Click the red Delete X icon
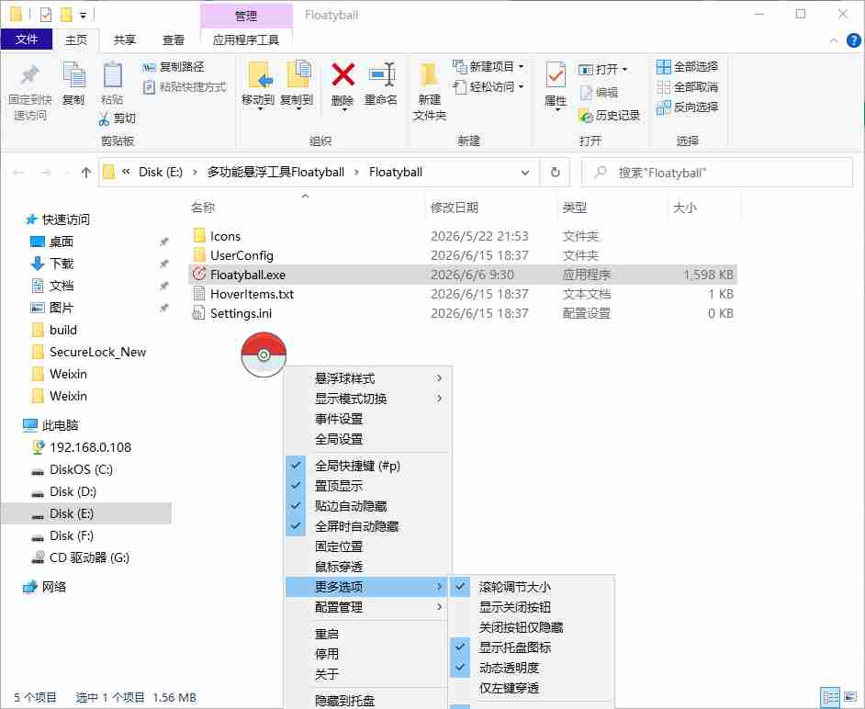This screenshot has width=865, height=709. [x=343, y=74]
